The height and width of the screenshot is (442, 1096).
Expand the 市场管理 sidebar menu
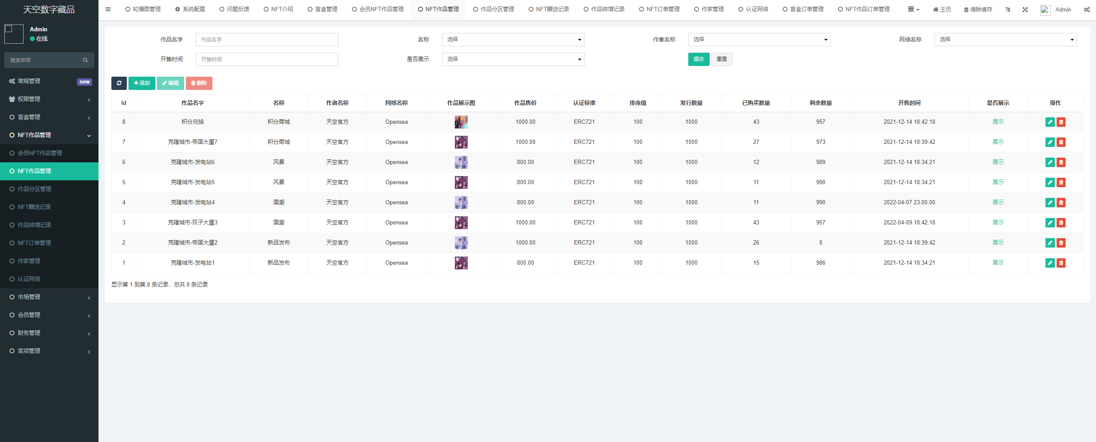[49, 297]
